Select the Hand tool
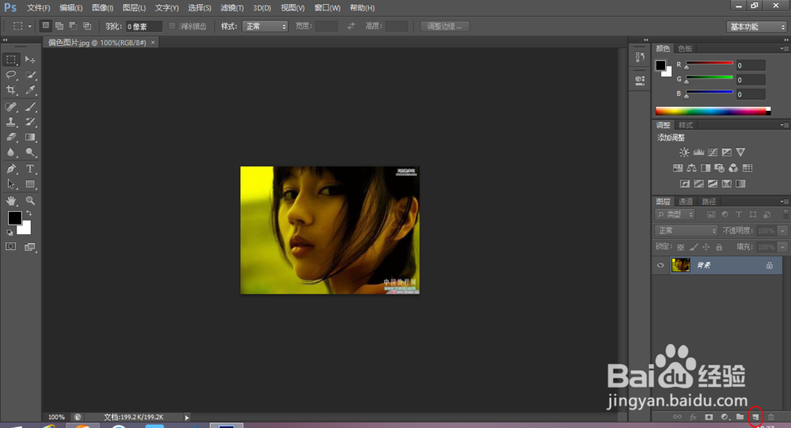Image resolution: width=791 pixels, height=428 pixels. tap(11, 200)
